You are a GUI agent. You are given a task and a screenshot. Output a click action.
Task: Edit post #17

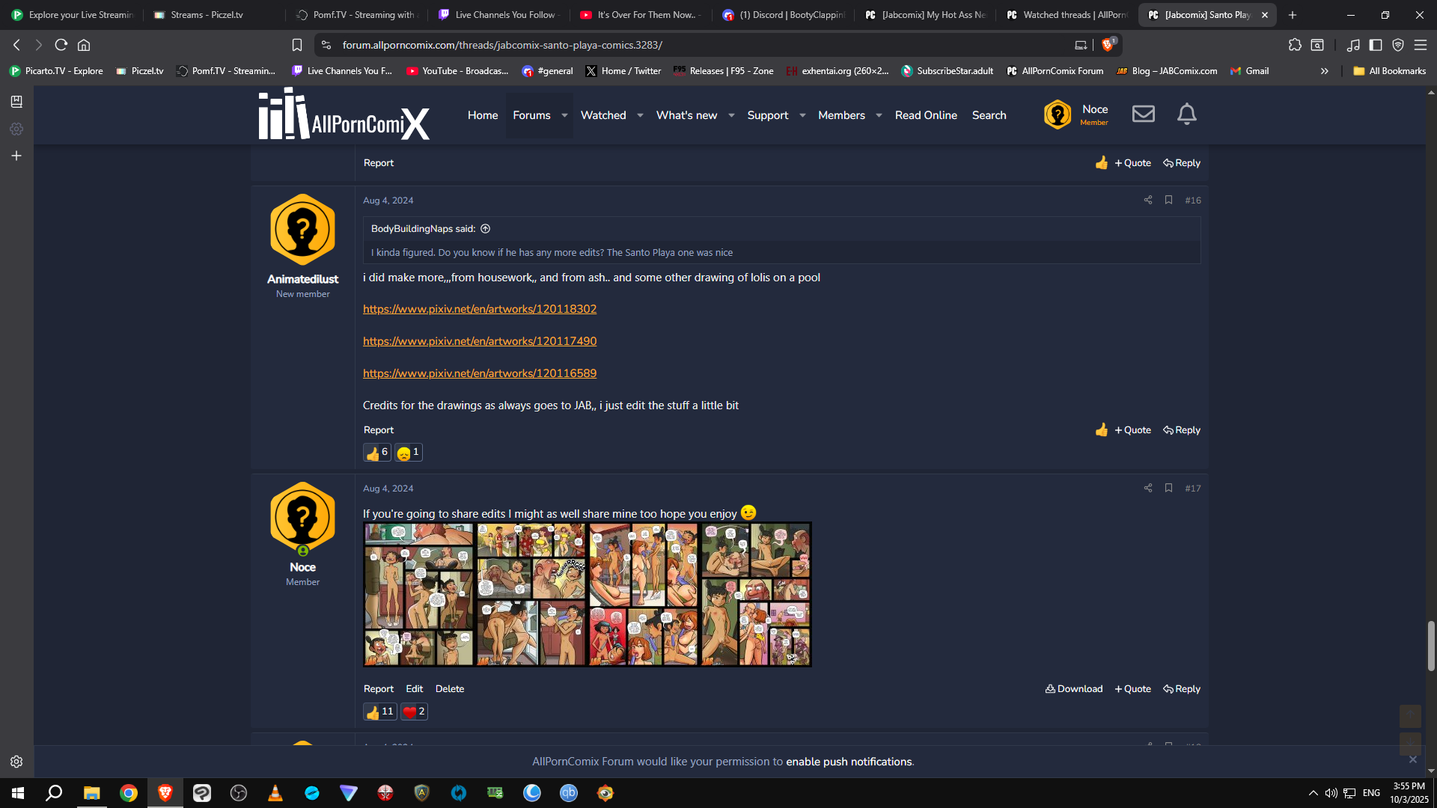click(415, 689)
